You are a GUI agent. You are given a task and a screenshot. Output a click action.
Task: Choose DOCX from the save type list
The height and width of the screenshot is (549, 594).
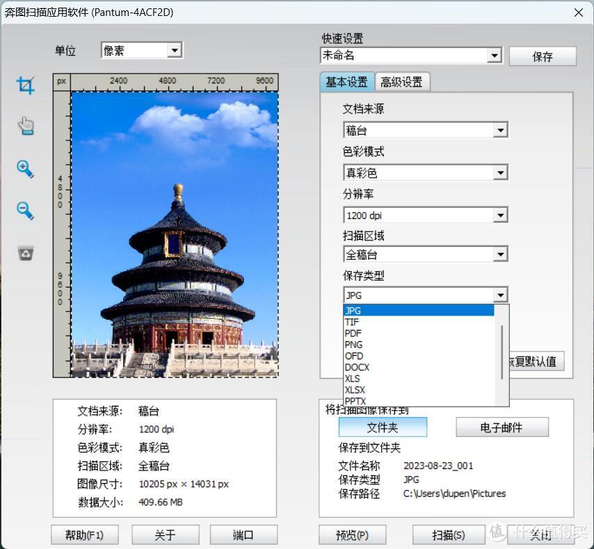point(357,367)
